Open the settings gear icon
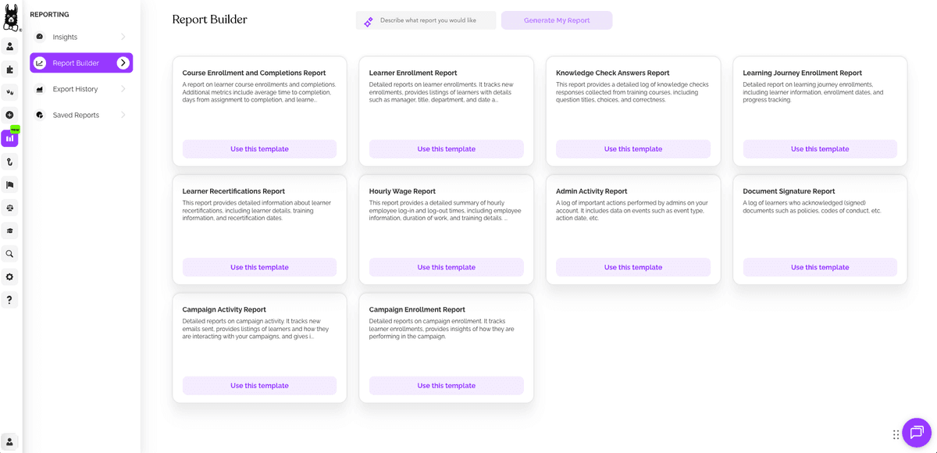The image size is (937, 453). click(9, 277)
